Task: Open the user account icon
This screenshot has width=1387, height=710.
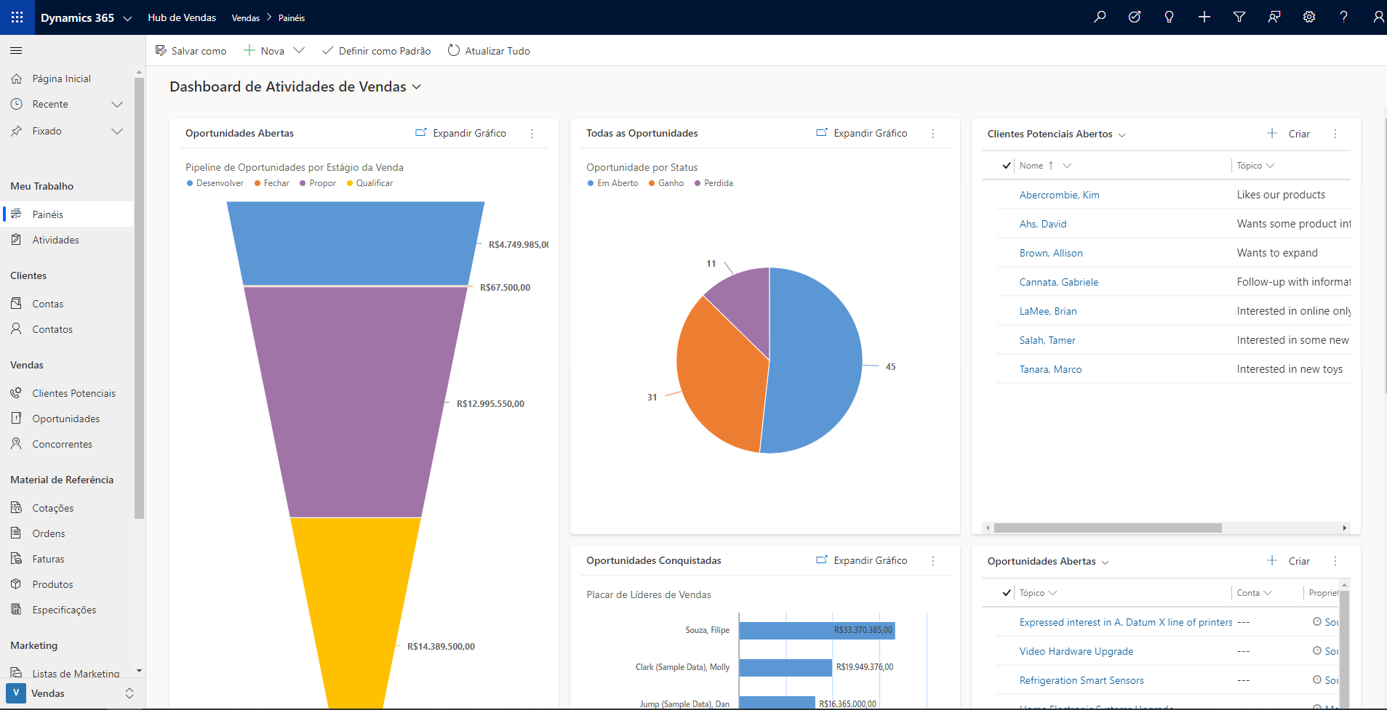Action: (x=1378, y=17)
